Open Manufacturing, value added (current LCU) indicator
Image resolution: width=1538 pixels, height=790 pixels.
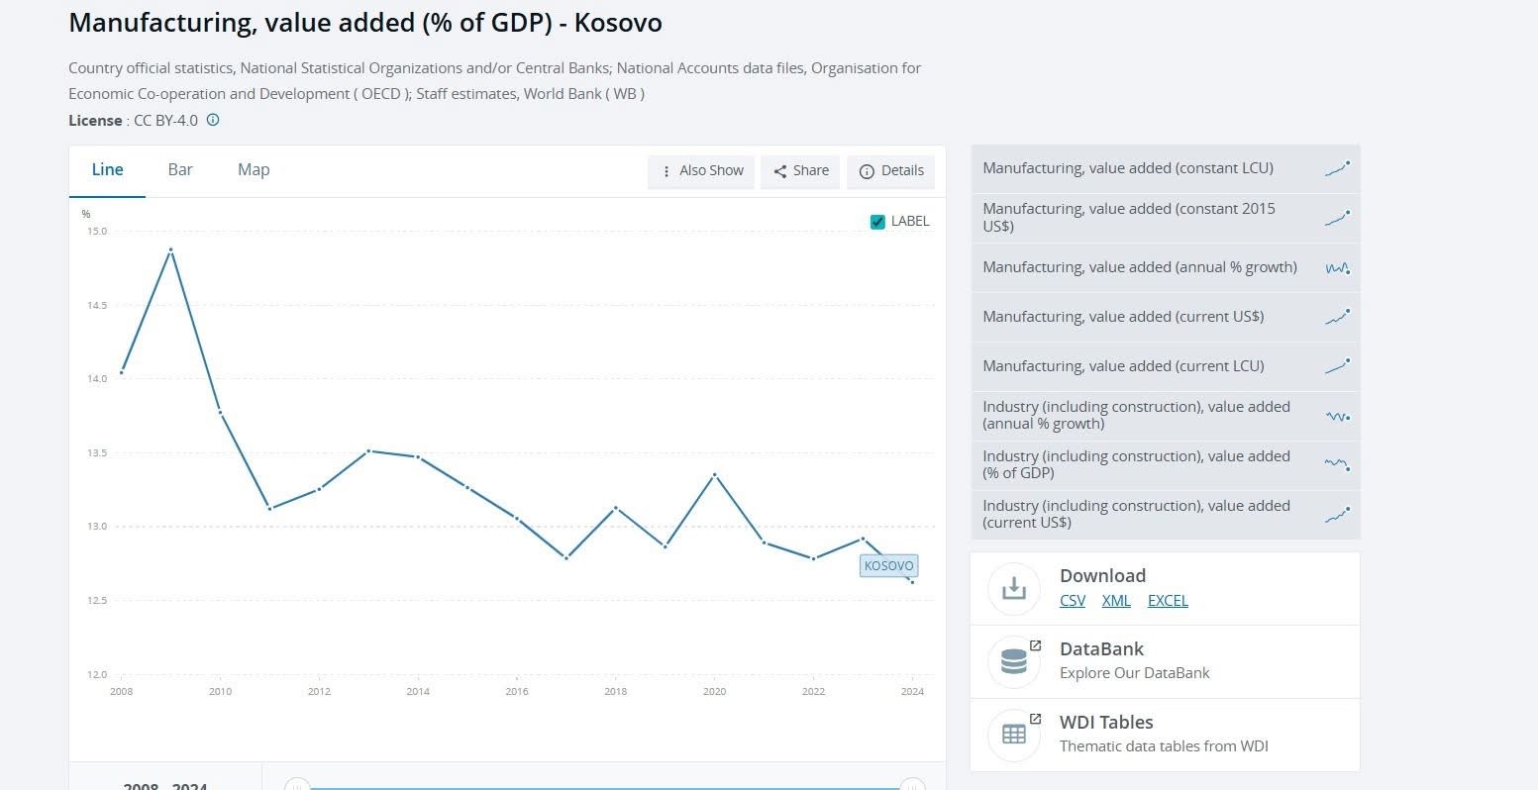pos(1123,366)
